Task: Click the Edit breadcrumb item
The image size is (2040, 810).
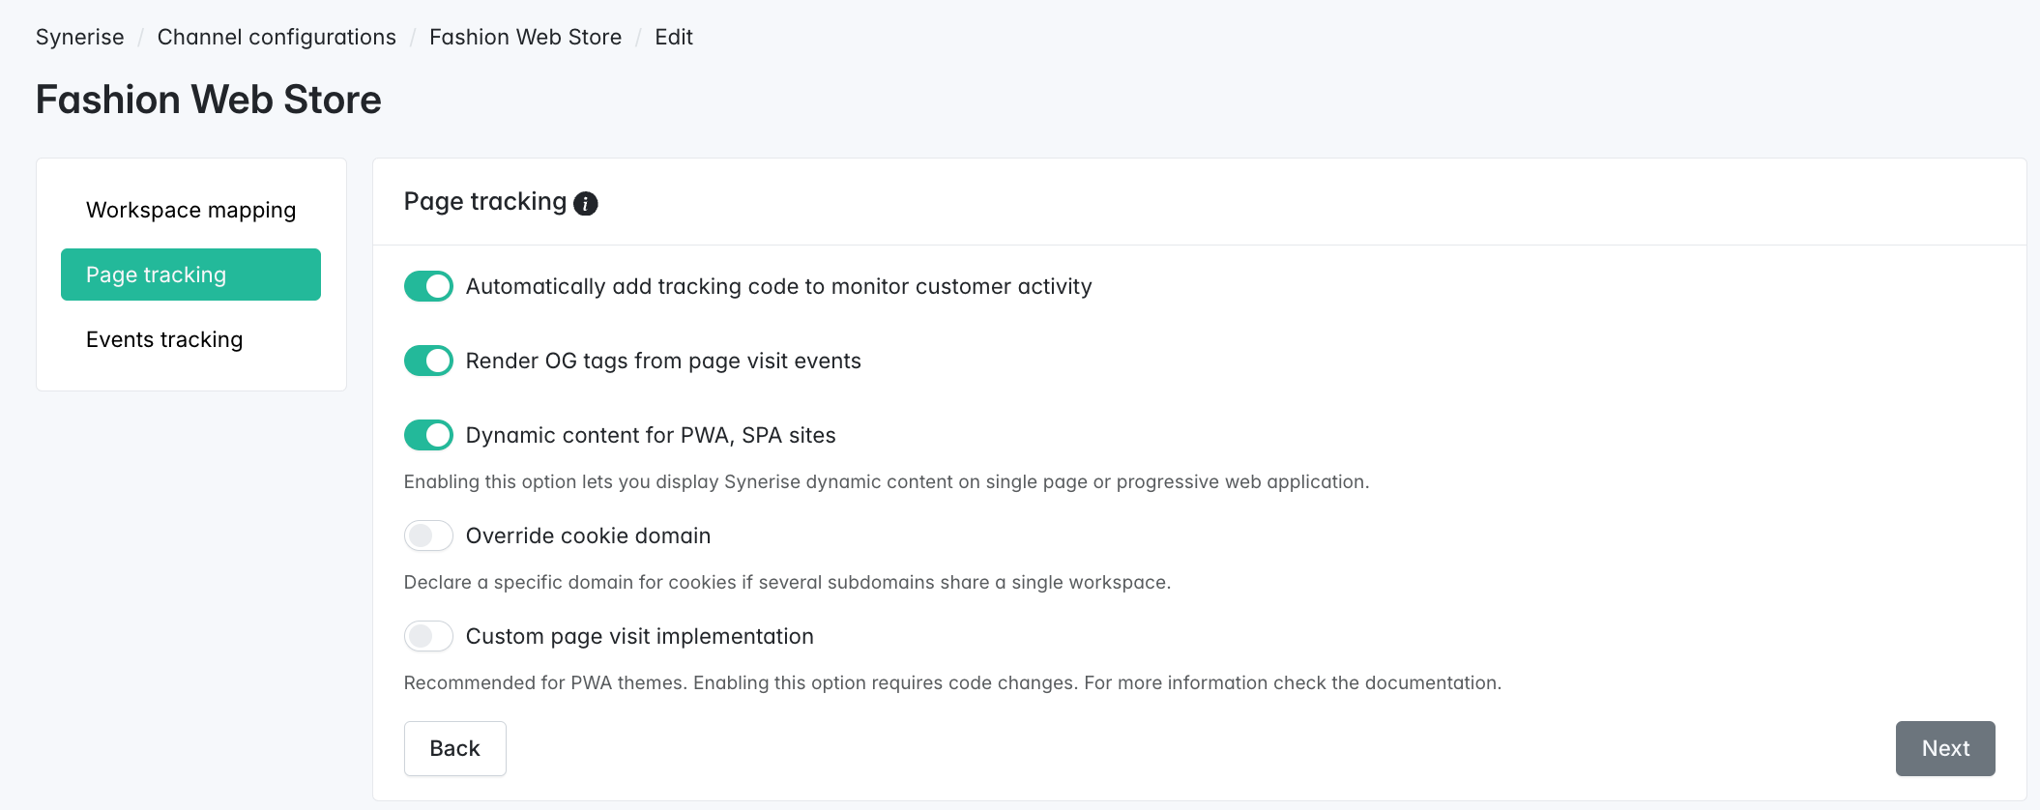Action: 673,37
